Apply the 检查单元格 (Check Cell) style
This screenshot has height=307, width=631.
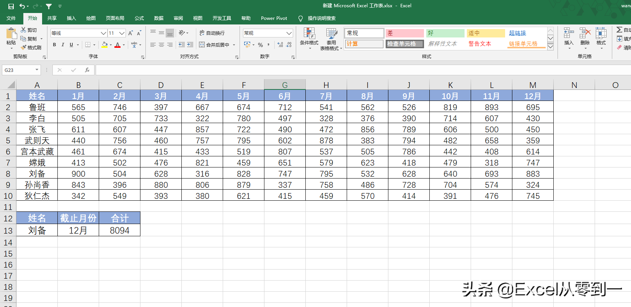pos(405,44)
